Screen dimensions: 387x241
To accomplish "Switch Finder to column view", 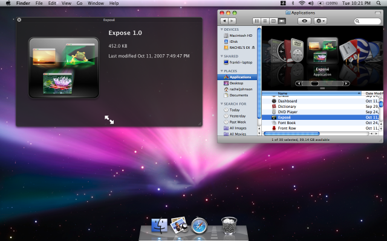I will tap(273, 21).
